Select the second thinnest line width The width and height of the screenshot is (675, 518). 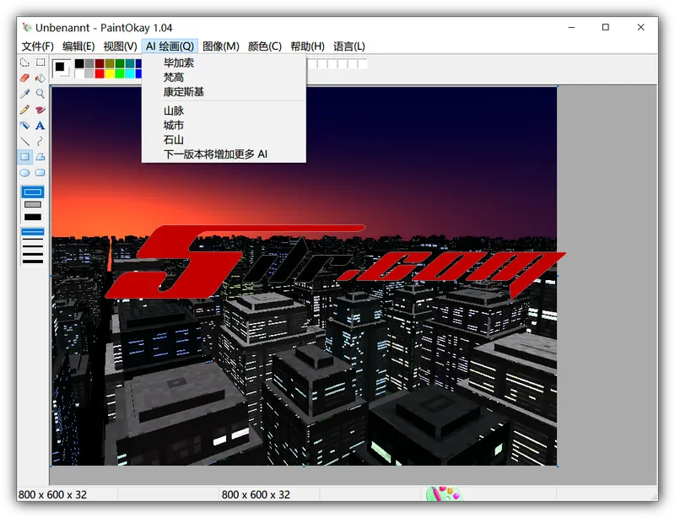tap(33, 240)
